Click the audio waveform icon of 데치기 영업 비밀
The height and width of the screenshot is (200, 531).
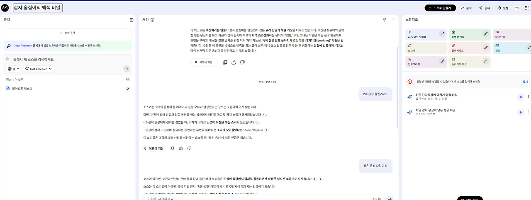pos(409,97)
